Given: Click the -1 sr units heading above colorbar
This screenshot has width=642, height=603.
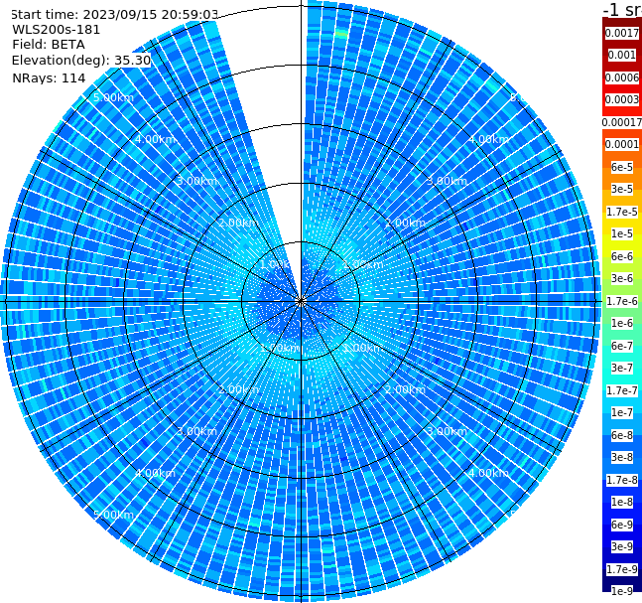Looking at the screenshot, I should 622,9.
